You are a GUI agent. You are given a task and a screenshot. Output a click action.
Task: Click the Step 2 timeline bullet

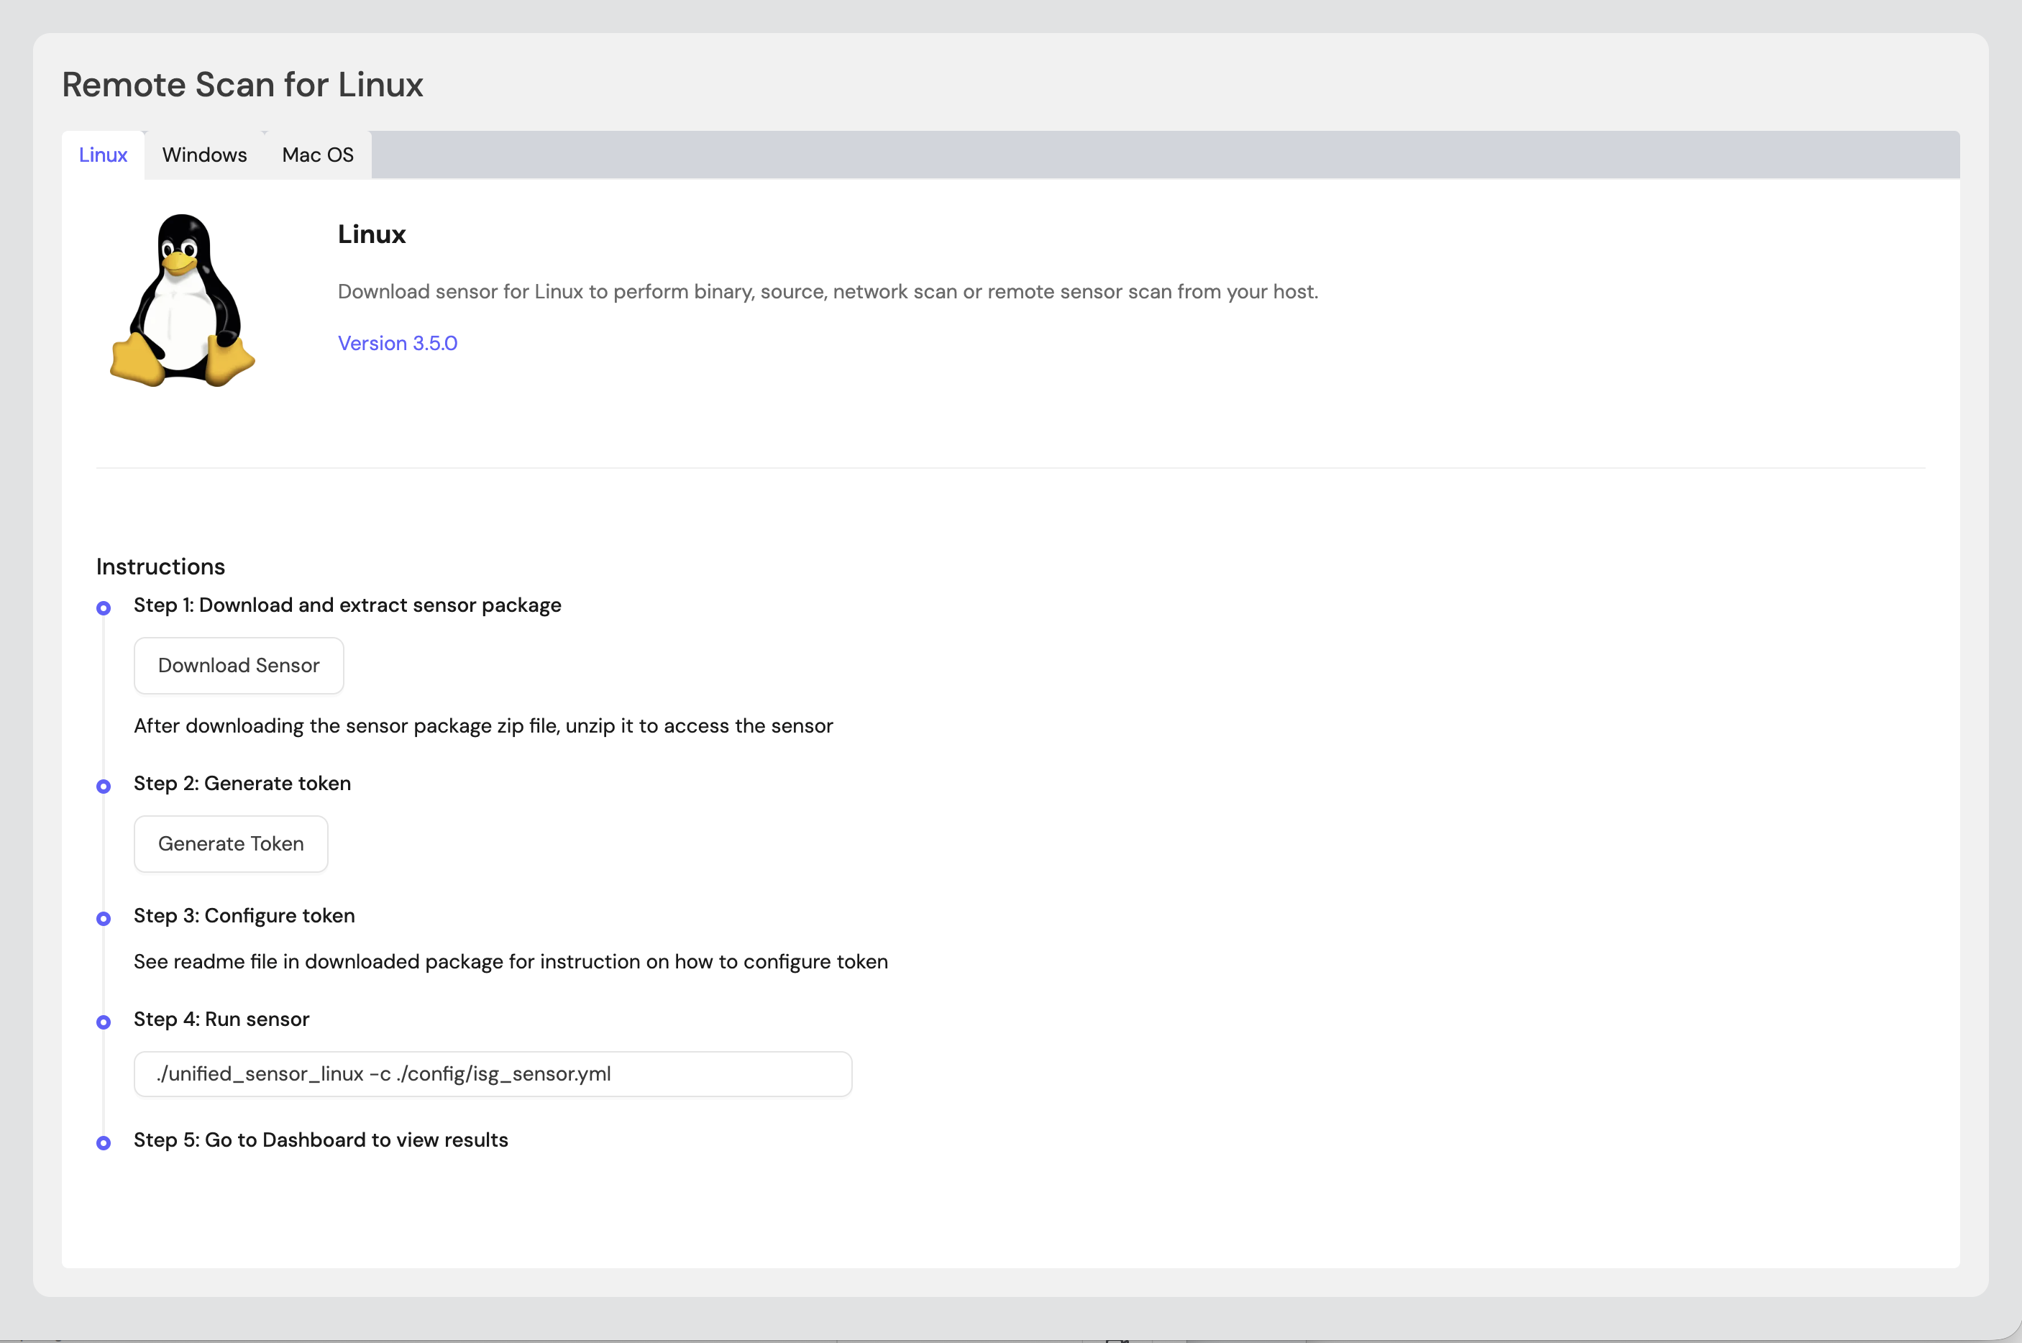(104, 787)
